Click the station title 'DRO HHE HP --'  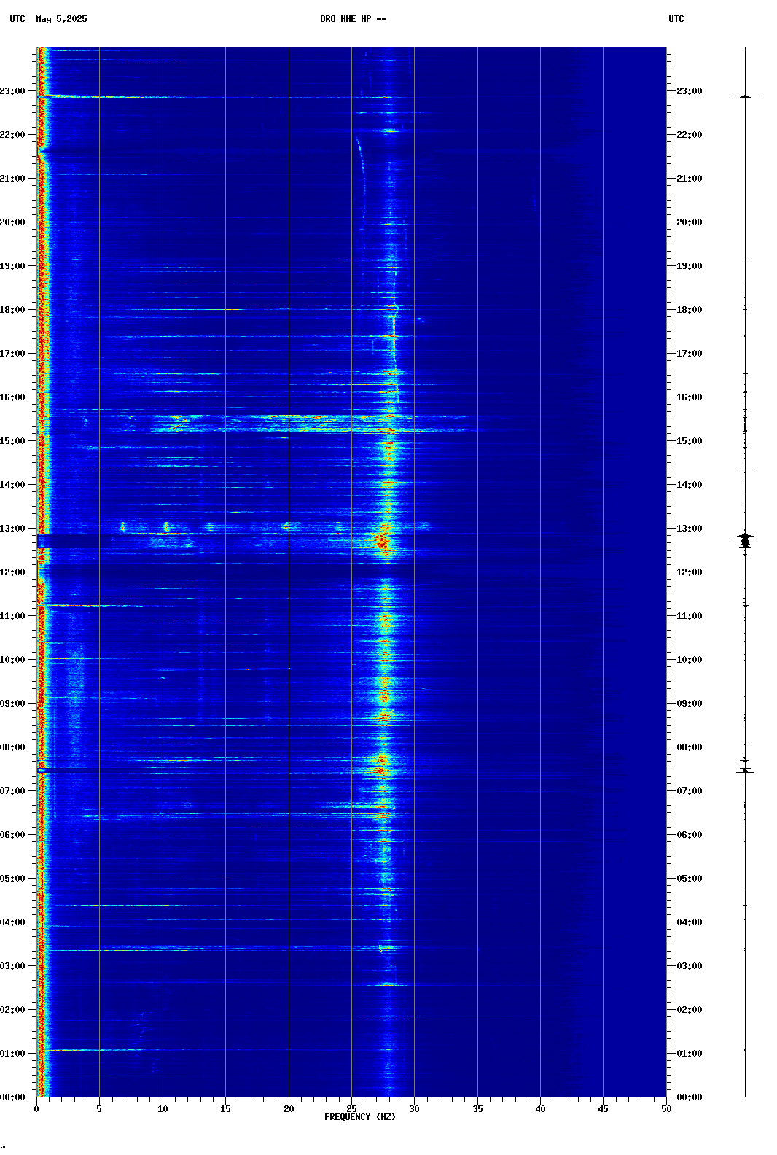(354, 19)
